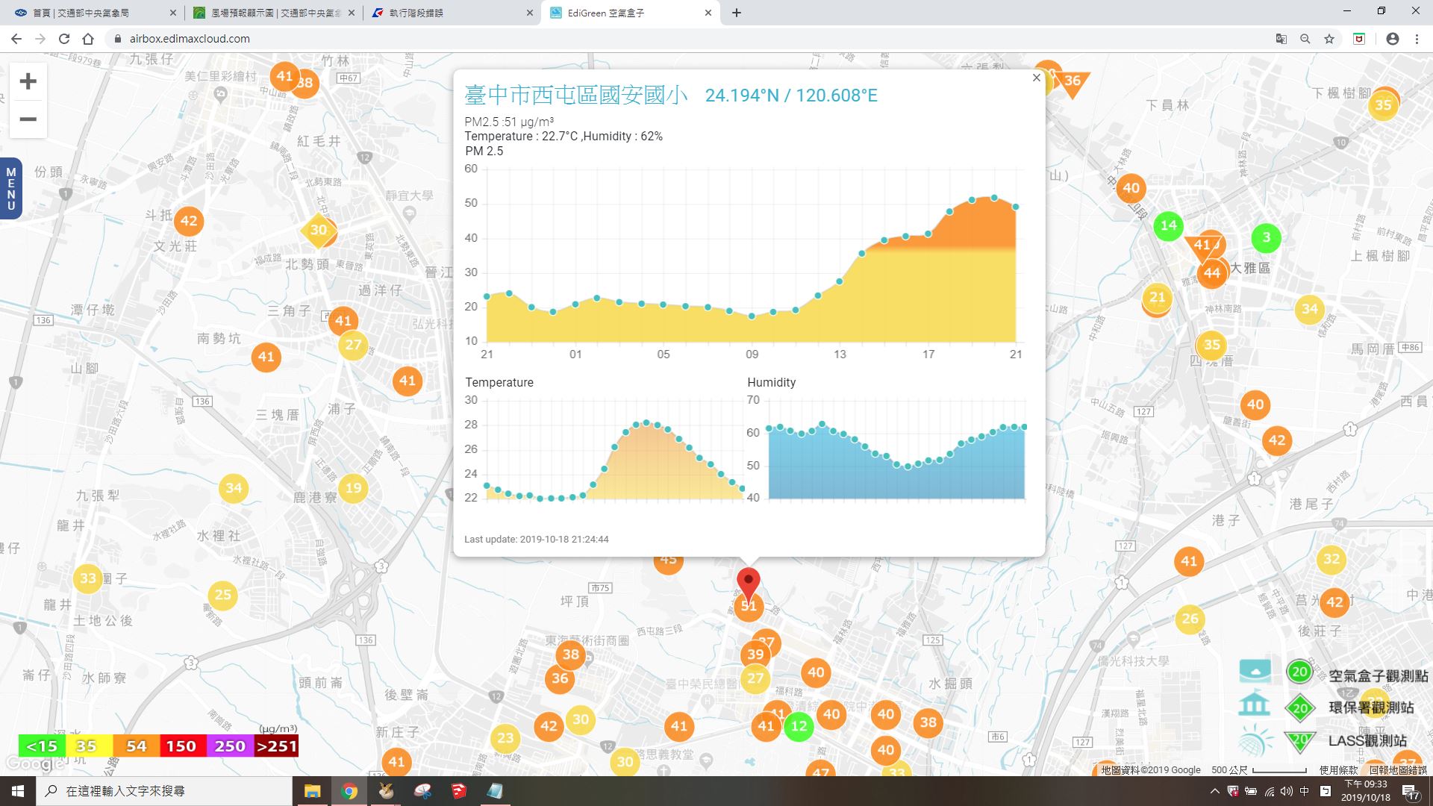The image size is (1433, 806).
Task: Open Windows Start menu
Action: click(18, 791)
